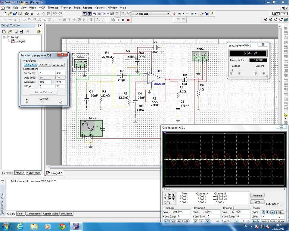This screenshot has width=289, height=231.
Task: Redo the last action
Action: pos(60,14)
